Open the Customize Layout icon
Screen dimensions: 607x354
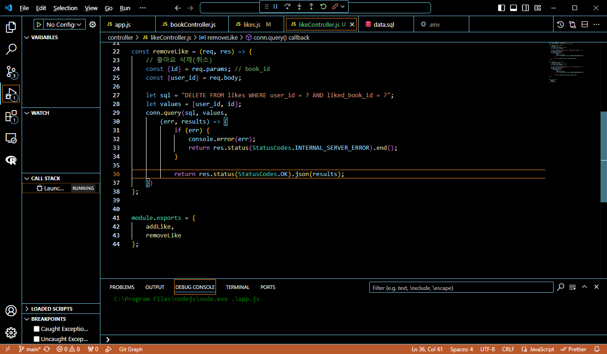(x=538, y=8)
